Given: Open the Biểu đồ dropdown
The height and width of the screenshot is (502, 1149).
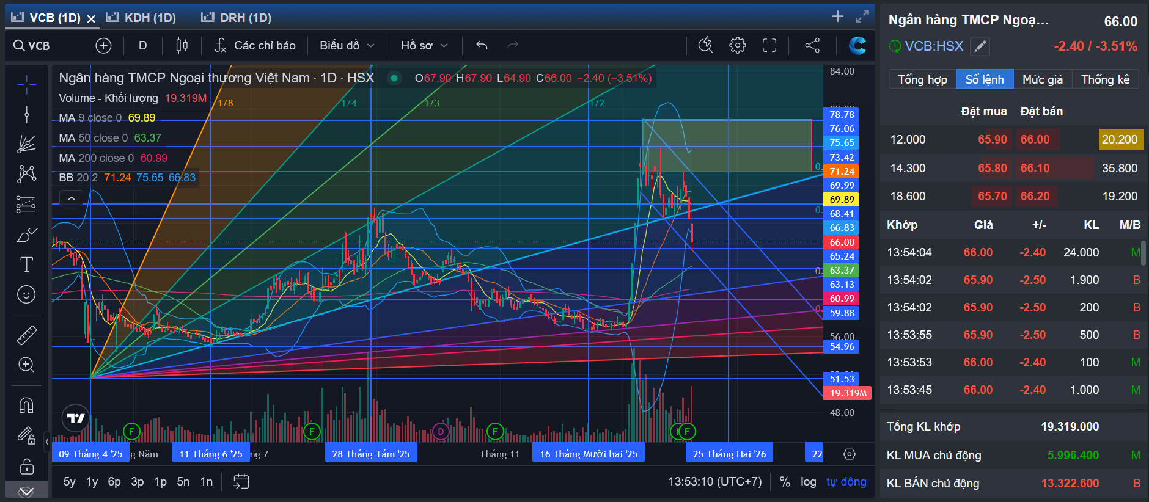Looking at the screenshot, I should tap(347, 46).
